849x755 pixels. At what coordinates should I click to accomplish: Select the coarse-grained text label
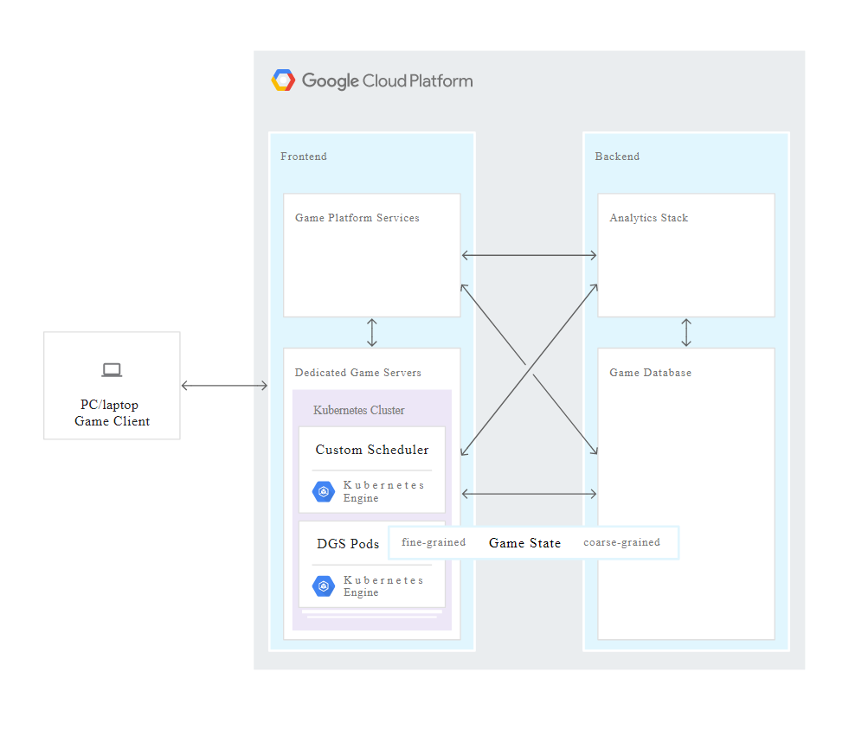621,542
